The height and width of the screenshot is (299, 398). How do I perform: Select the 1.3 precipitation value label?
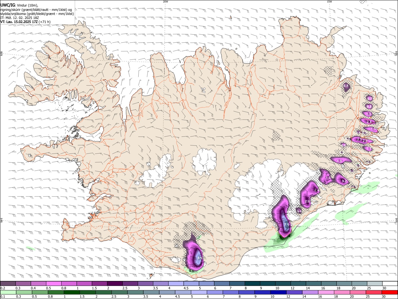pos(340,161)
